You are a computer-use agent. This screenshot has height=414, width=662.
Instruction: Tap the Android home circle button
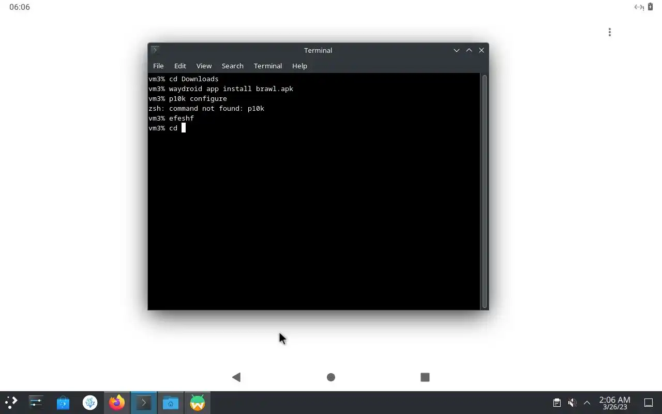[x=331, y=377]
